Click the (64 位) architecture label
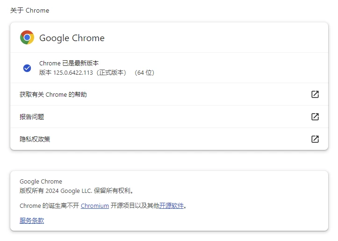Screen dimensions: 338x241 click(144, 73)
